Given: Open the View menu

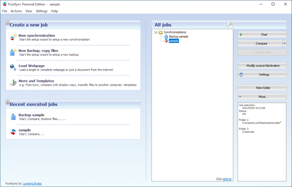Looking at the screenshot, I should (29, 11).
